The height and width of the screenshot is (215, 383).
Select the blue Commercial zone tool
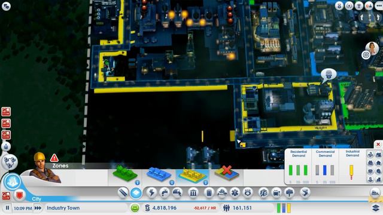coord(159,174)
